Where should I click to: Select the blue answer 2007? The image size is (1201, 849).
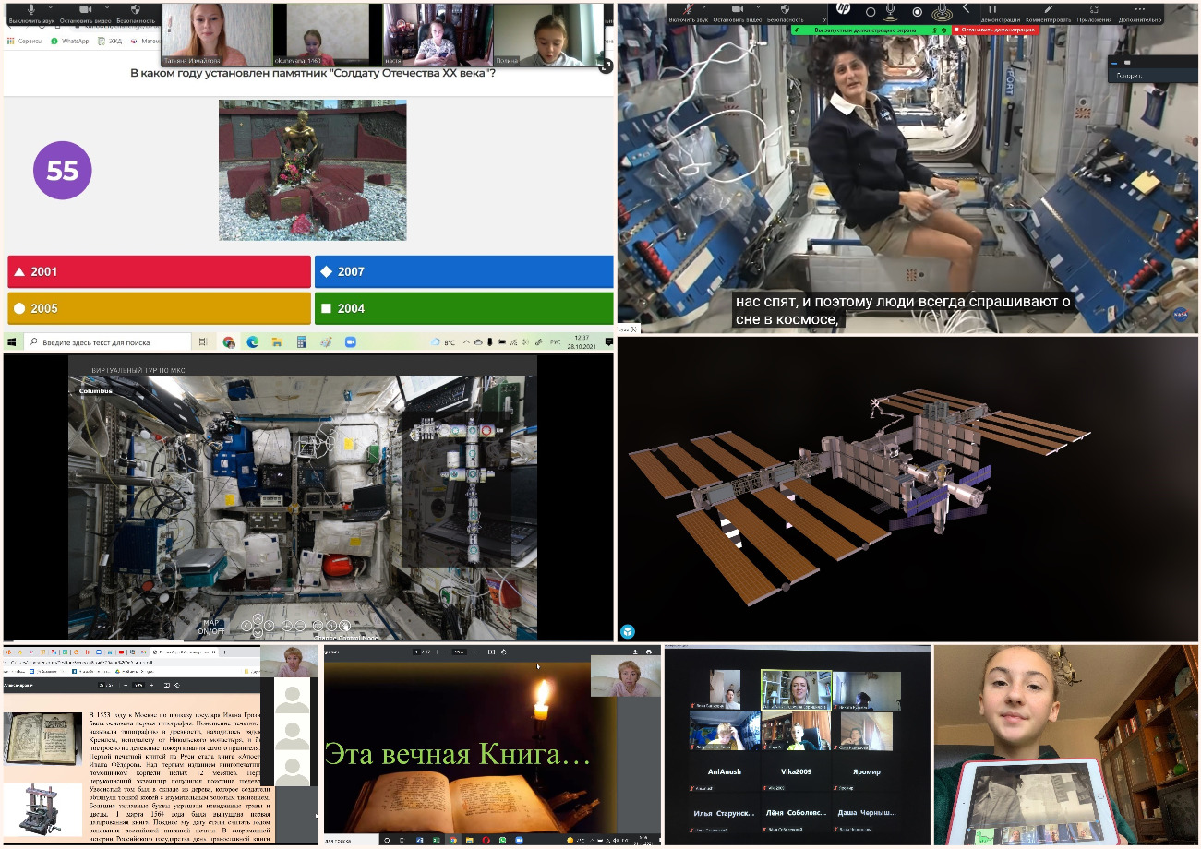pyautogui.click(x=463, y=271)
